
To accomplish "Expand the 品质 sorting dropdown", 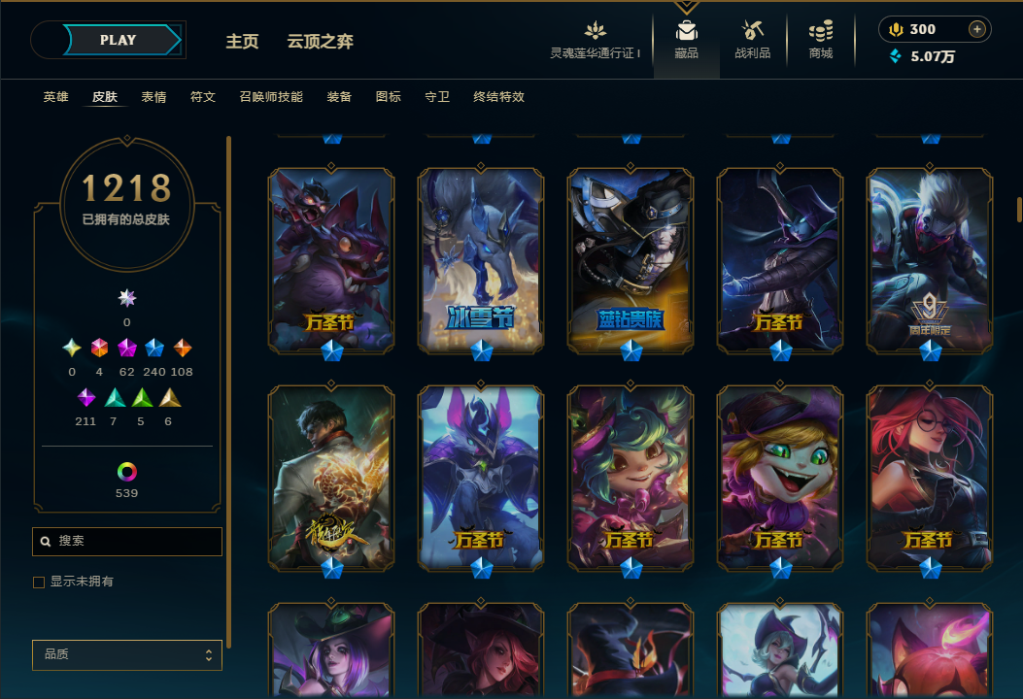I will 127,654.
